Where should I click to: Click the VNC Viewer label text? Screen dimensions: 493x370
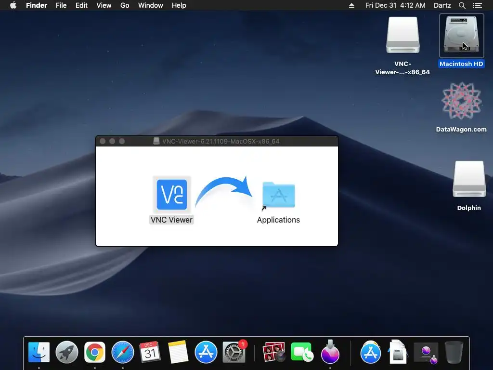pyautogui.click(x=172, y=220)
